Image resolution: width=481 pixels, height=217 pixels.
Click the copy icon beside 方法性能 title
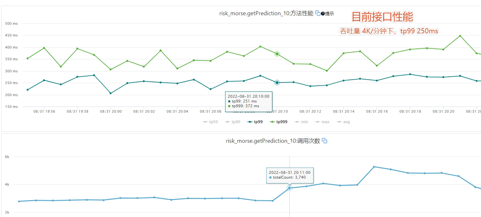click(318, 13)
